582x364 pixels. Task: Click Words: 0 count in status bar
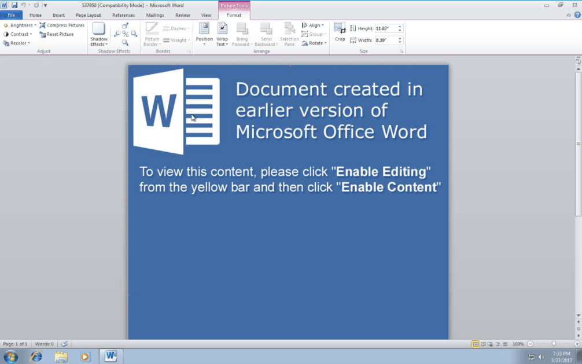(x=44, y=344)
